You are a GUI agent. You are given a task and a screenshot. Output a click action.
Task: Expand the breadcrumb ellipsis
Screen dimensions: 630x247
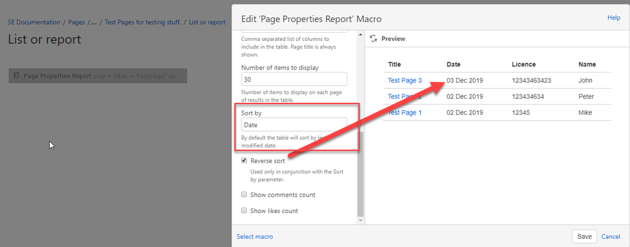(94, 23)
